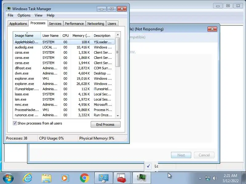The image size is (246, 184).
Task: Open Windows Explorer folder icon in taskbar
Action: 46,178
